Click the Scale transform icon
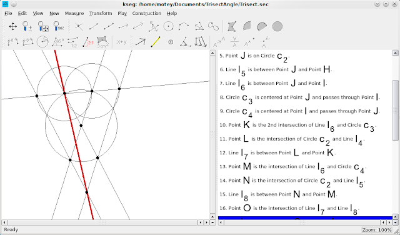400x235 pixels. coord(249,42)
